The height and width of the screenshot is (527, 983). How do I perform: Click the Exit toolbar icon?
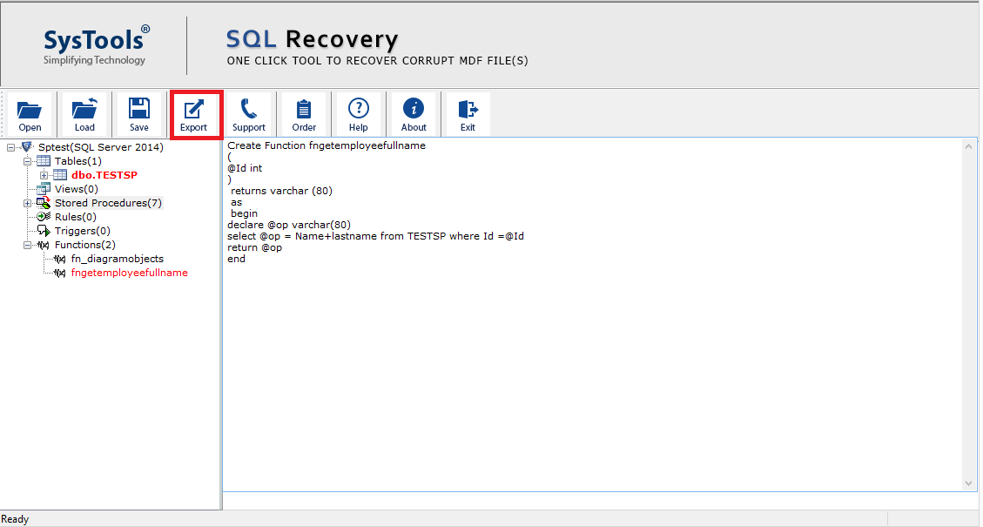click(x=468, y=114)
